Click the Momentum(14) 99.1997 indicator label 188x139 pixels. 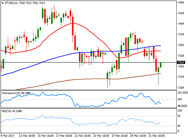coord(16,93)
